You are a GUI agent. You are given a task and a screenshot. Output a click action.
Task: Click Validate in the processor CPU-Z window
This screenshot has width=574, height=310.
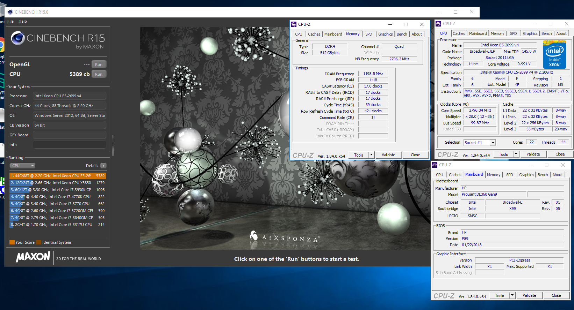[533, 154]
